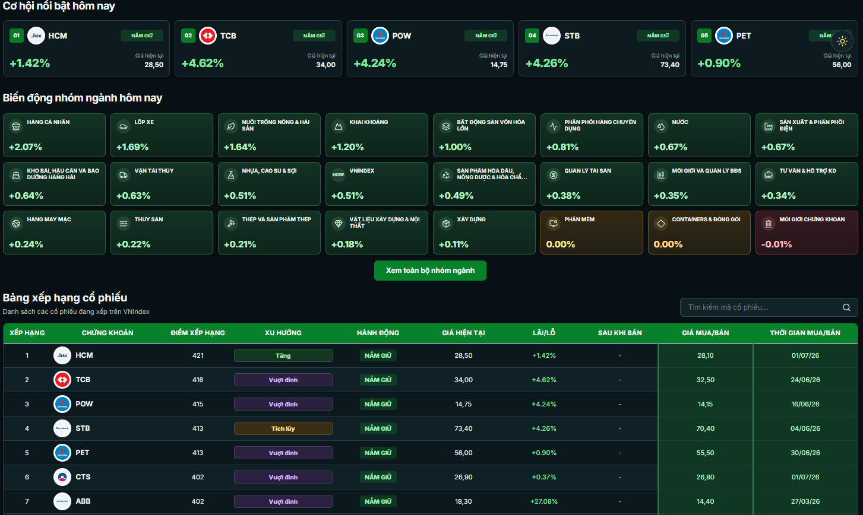Click the Nhựa, cao su & sợi flask icon
Viewport: 863px width, 515px height.
pyautogui.click(x=231, y=174)
